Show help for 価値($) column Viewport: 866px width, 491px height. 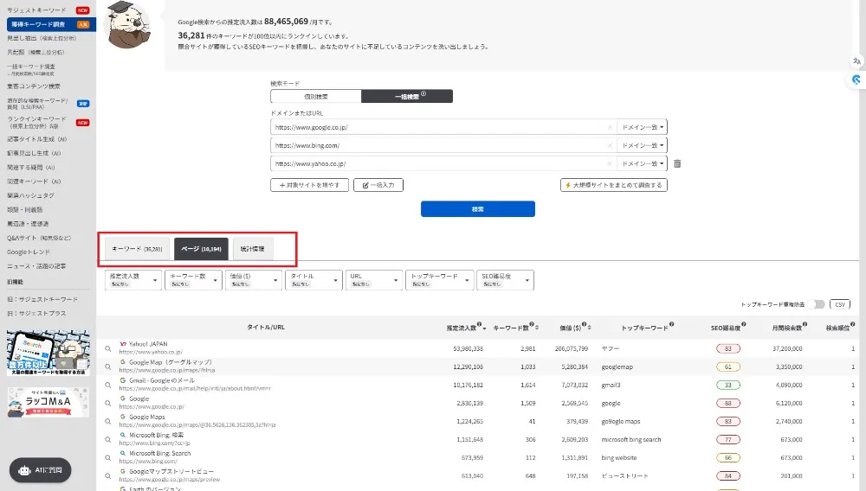[x=584, y=324]
